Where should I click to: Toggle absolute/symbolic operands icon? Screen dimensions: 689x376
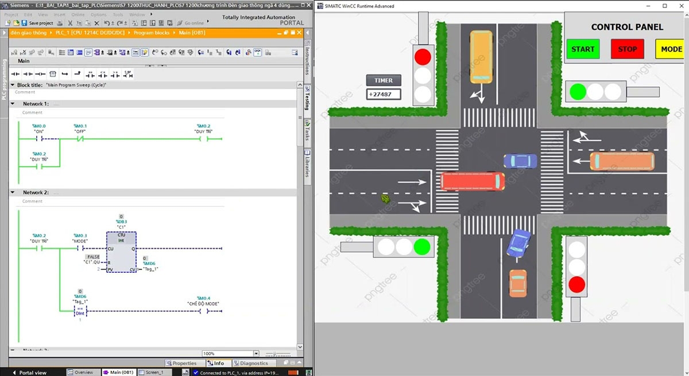click(x=96, y=52)
